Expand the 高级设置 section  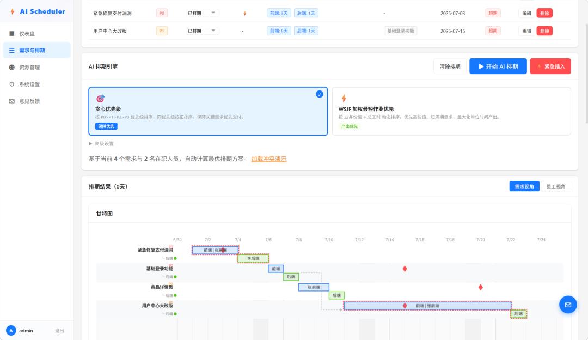point(101,144)
